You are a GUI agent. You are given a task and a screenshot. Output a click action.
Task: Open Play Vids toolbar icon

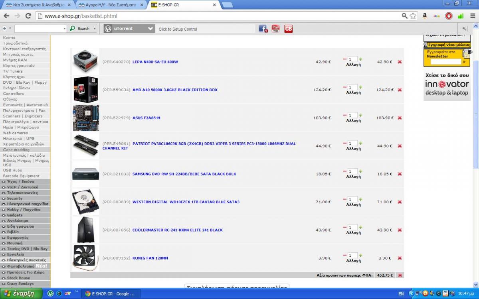point(275,29)
